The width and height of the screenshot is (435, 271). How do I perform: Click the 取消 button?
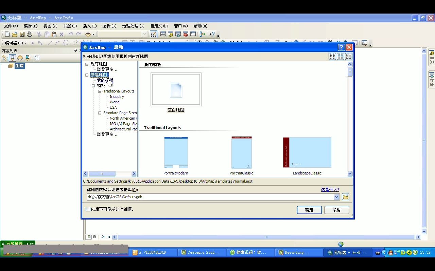point(337,210)
